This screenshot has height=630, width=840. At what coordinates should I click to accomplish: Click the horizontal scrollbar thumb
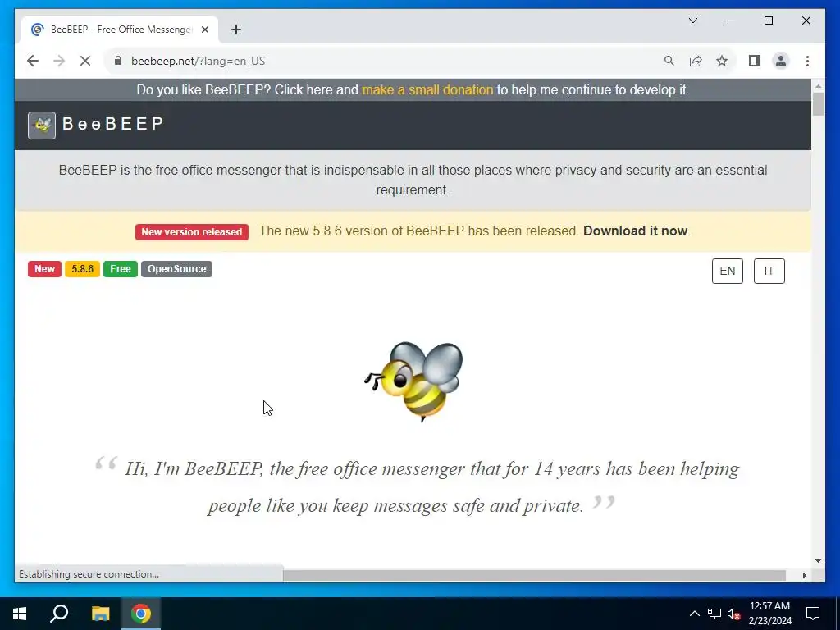tap(534, 575)
